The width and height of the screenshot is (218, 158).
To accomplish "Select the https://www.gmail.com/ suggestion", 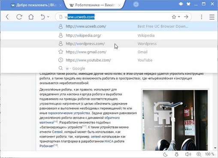I will click(x=109, y=52).
